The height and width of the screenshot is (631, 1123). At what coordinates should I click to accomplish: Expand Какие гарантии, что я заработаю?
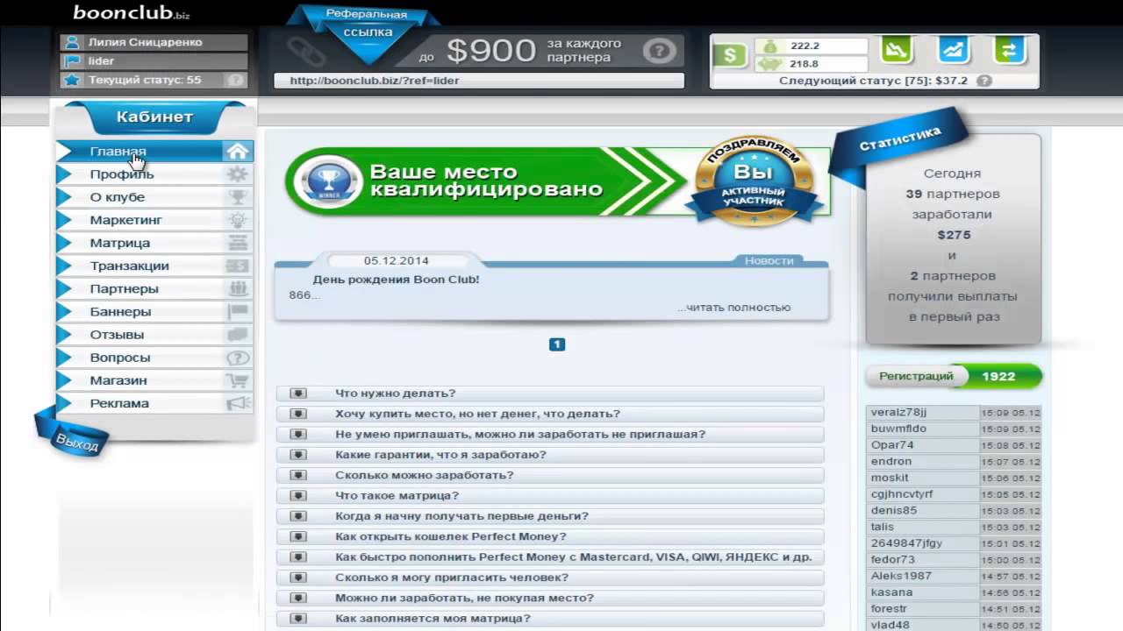click(550, 455)
